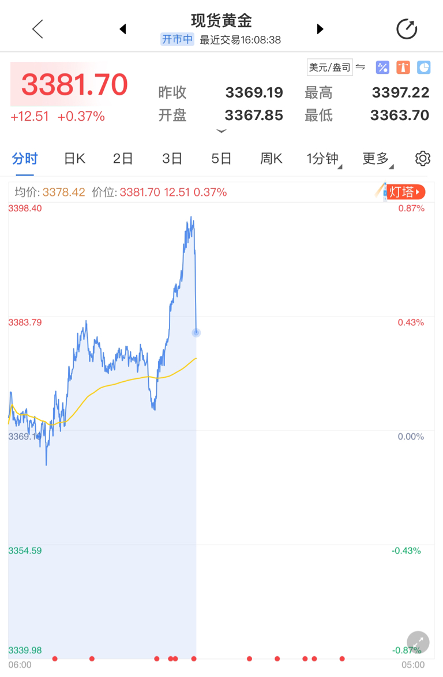Expand chart to fullscreen
The width and height of the screenshot is (443, 677).
click(418, 642)
